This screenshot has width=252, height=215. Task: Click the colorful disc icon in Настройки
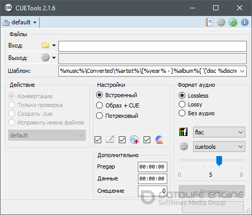pos(160,140)
